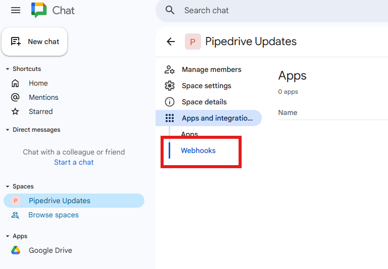
Task: Click the Name column header
Action: pyautogui.click(x=288, y=112)
